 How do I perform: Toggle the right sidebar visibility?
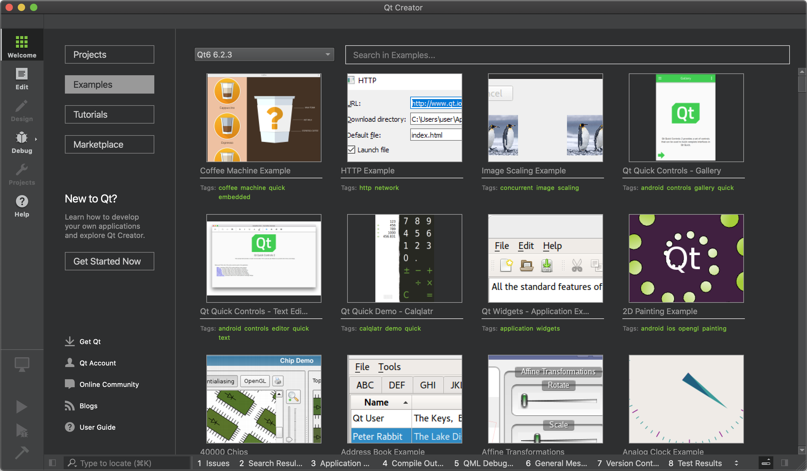pos(784,463)
